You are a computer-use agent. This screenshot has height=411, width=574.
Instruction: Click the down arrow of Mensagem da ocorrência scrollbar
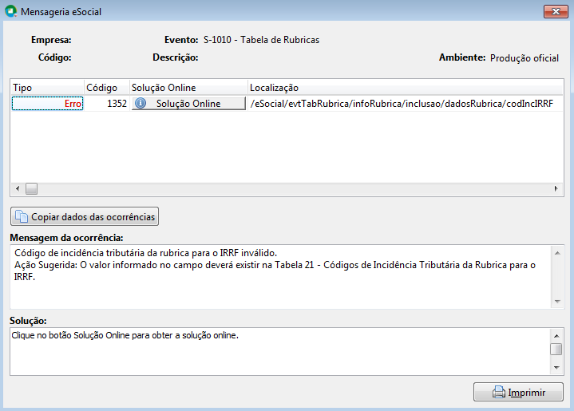click(557, 302)
